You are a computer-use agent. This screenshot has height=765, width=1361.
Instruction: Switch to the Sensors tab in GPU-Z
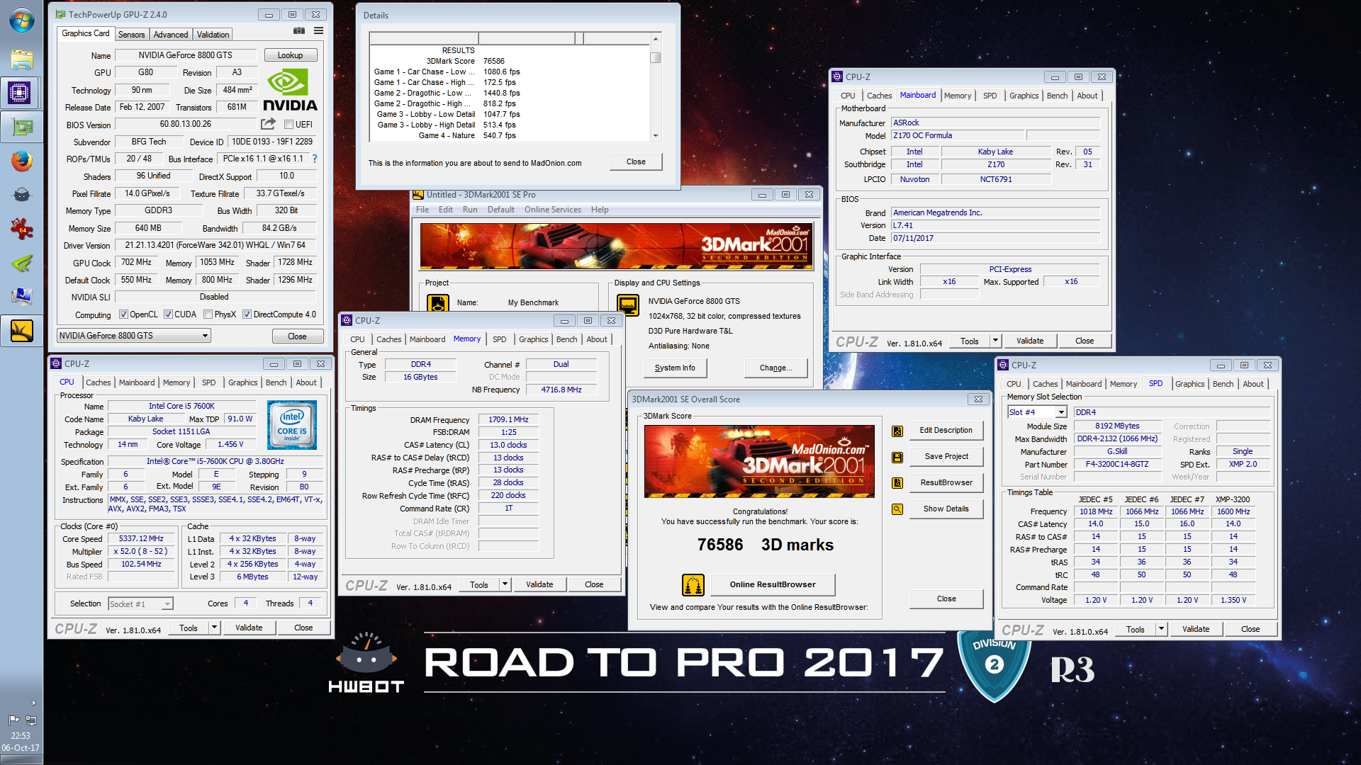[131, 35]
